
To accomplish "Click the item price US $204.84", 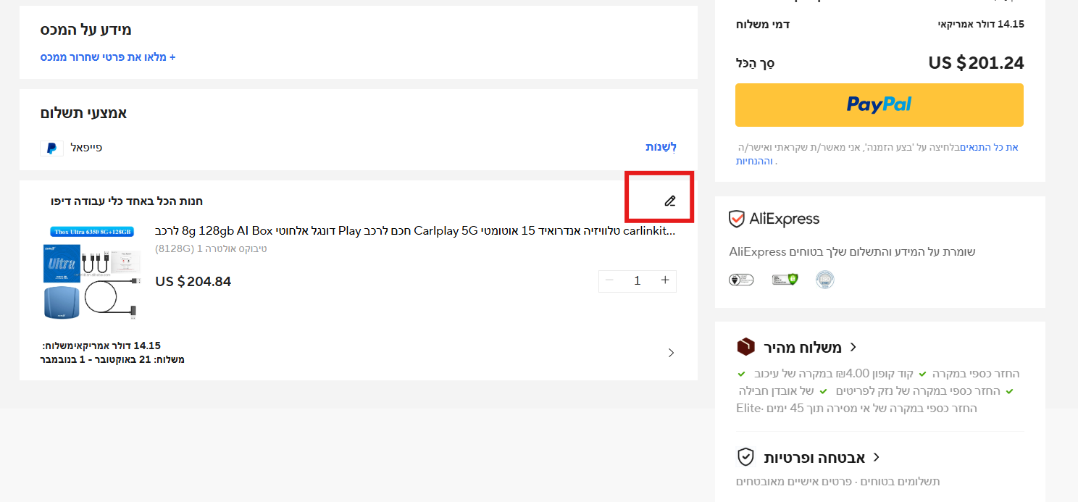I will tap(193, 281).
